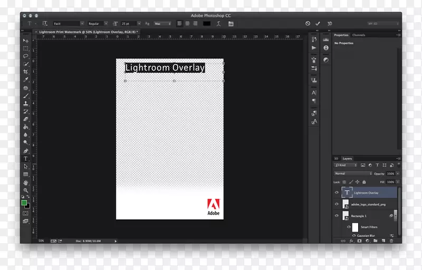Viewport: 422px width, 270px height.
Task: Change the screen mode
Action: (x=25, y=221)
